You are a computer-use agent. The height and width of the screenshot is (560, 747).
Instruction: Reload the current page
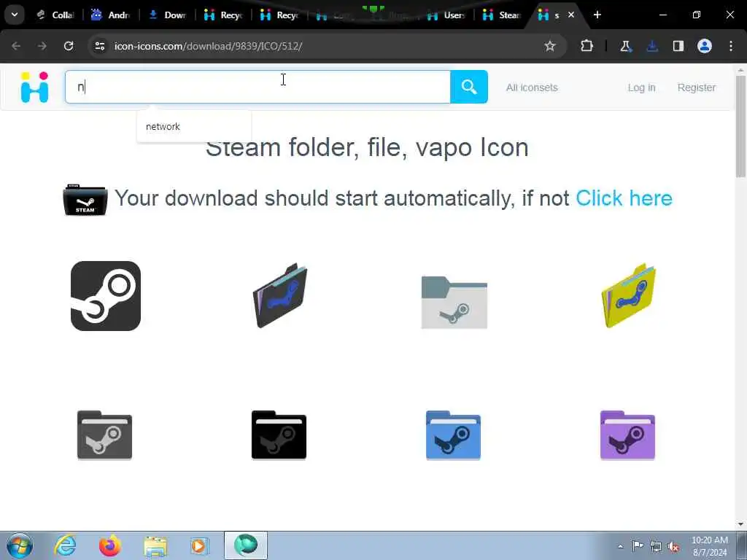[x=69, y=46]
